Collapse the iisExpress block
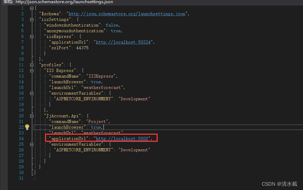The width and height of the screenshot is (303, 190). [x=32, y=37]
